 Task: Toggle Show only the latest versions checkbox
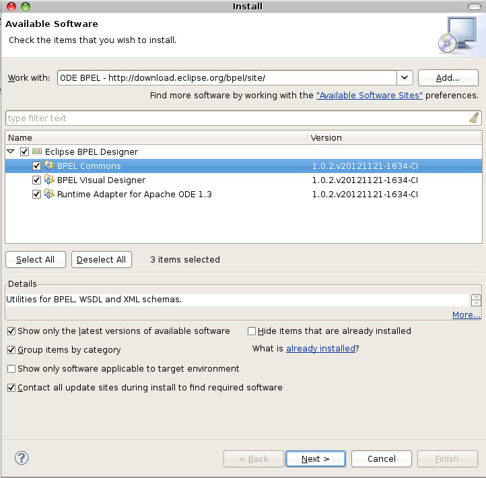[x=11, y=331]
